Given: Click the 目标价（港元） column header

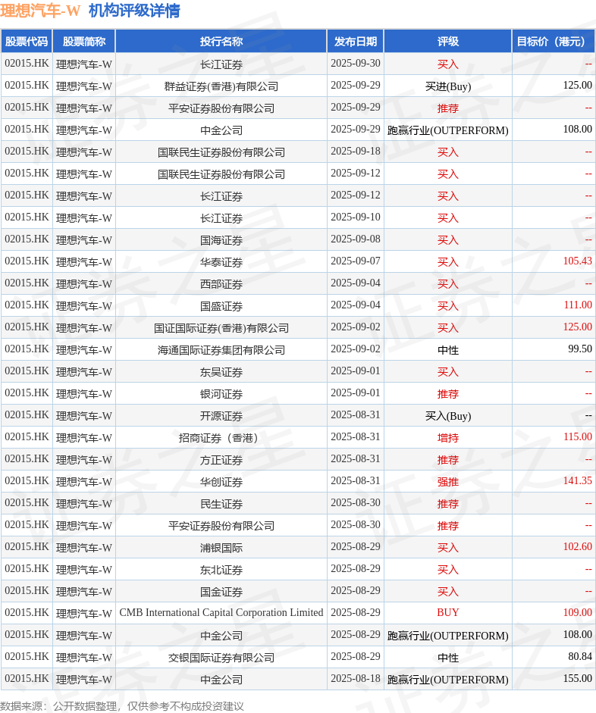Looking at the screenshot, I should (x=554, y=42).
